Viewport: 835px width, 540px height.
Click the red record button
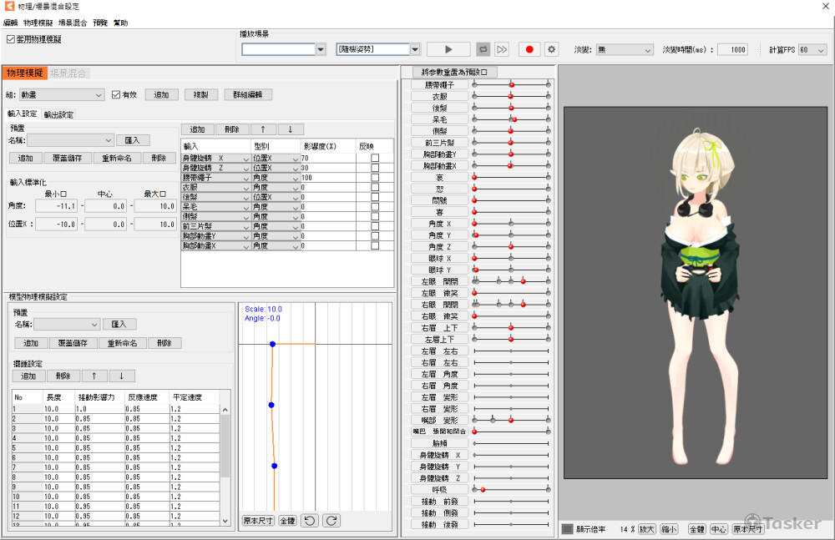point(529,50)
